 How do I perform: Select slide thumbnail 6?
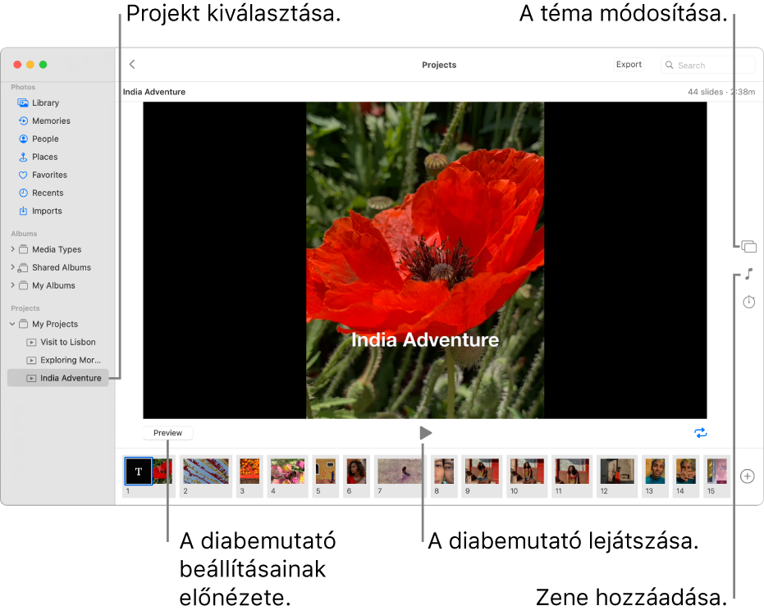[x=356, y=471]
